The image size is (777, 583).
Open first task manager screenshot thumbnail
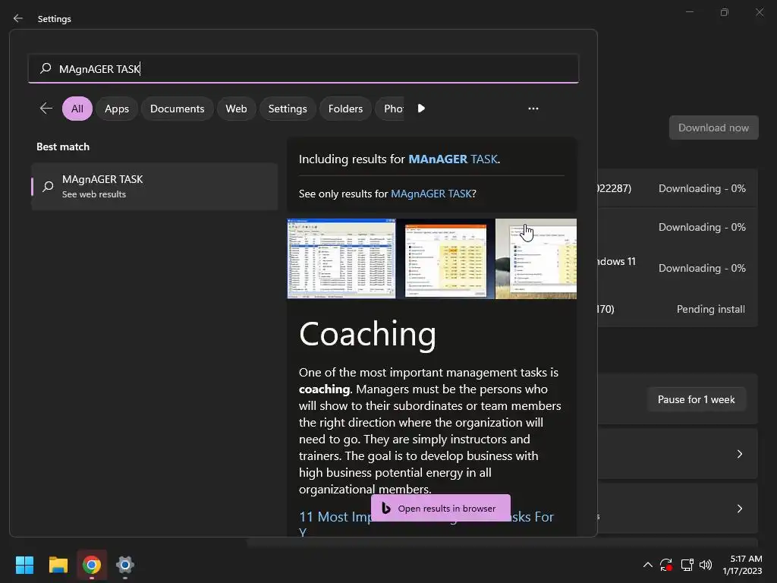pyautogui.click(x=341, y=259)
